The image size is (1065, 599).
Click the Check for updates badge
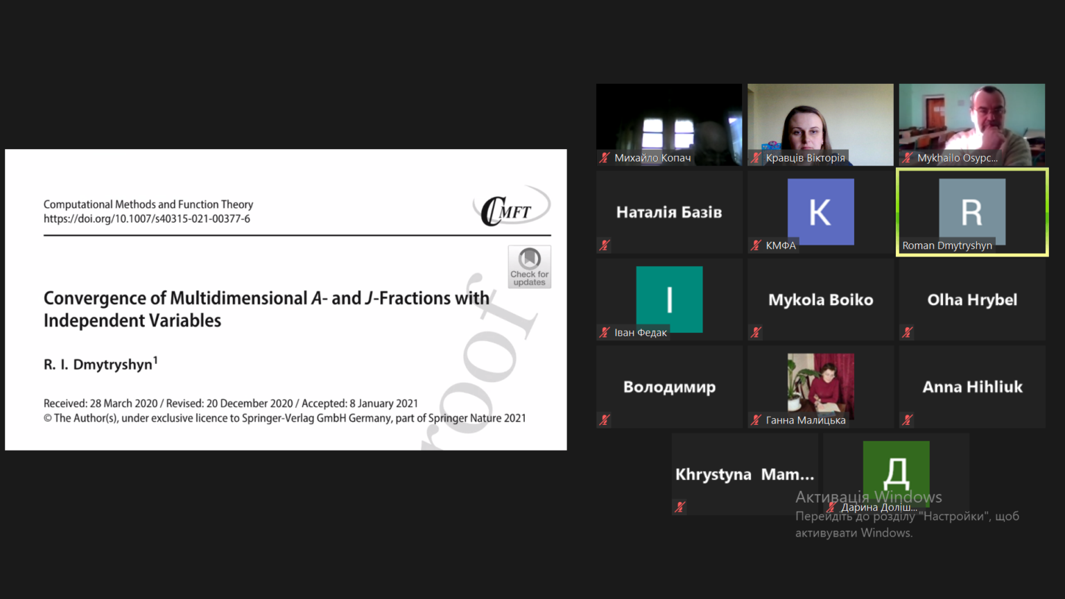(x=529, y=267)
